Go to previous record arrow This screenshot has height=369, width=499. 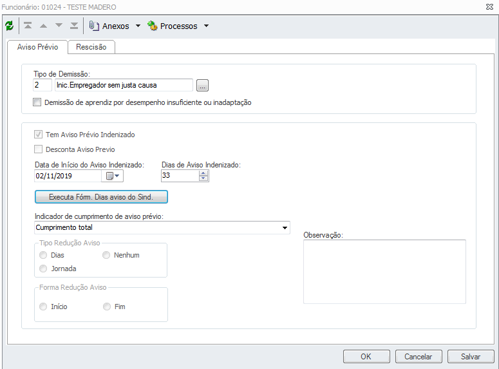click(x=43, y=26)
